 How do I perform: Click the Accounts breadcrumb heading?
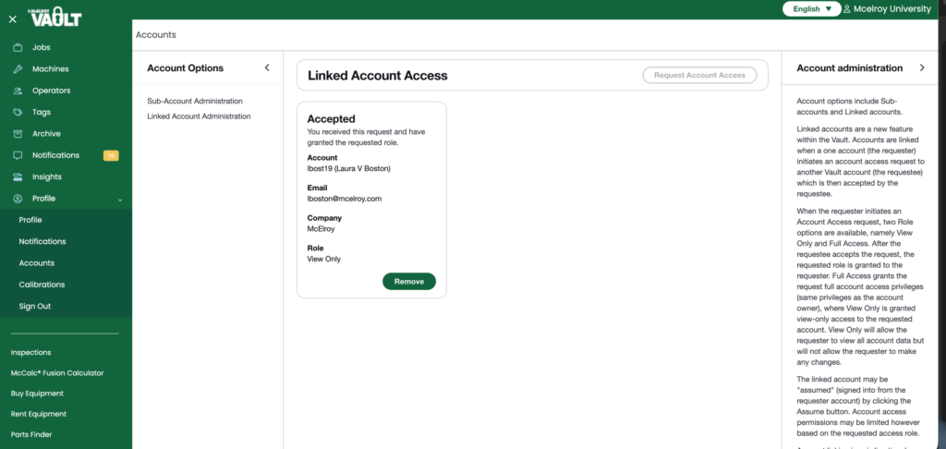tap(155, 35)
